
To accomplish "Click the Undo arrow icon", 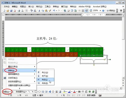I will (x=54, y=11).
